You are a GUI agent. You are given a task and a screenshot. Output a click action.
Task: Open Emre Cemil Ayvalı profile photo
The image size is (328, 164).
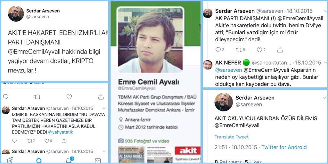point(150,40)
